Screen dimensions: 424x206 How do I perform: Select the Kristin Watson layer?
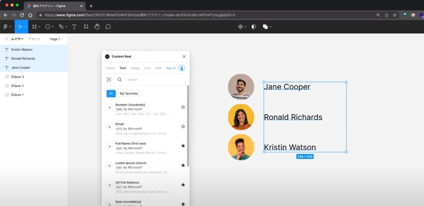[34, 49]
